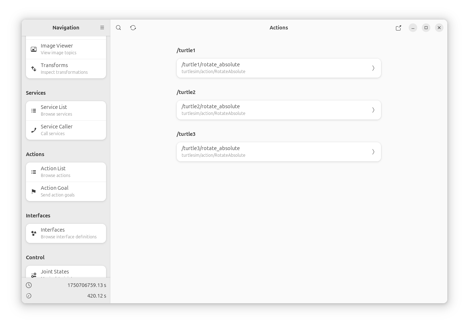Click the Interfaces shapes icon
The image size is (469, 327).
pyautogui.click(x=34, y=233)
